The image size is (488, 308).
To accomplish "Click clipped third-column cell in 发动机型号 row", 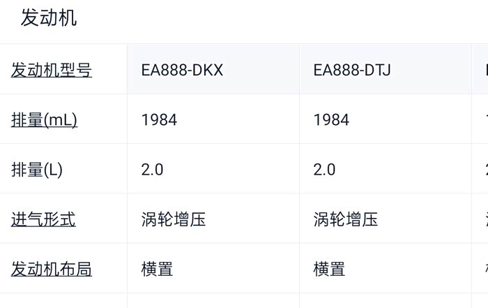I will pyautogui.click(x=480, y=70).
